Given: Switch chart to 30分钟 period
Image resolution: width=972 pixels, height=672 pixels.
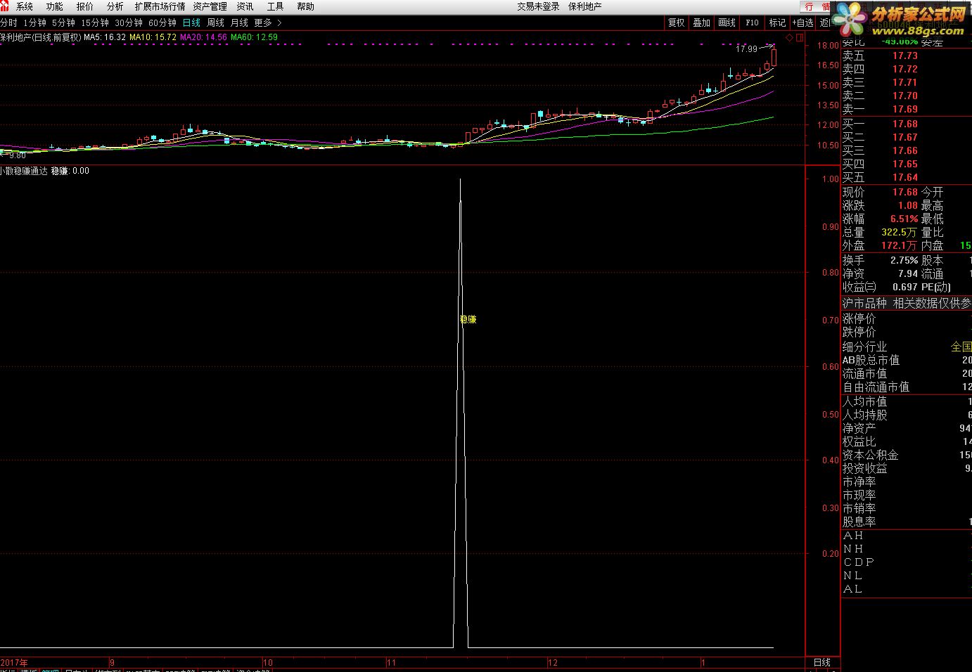Looking at the screenshot, I should (x=129, y=22).
